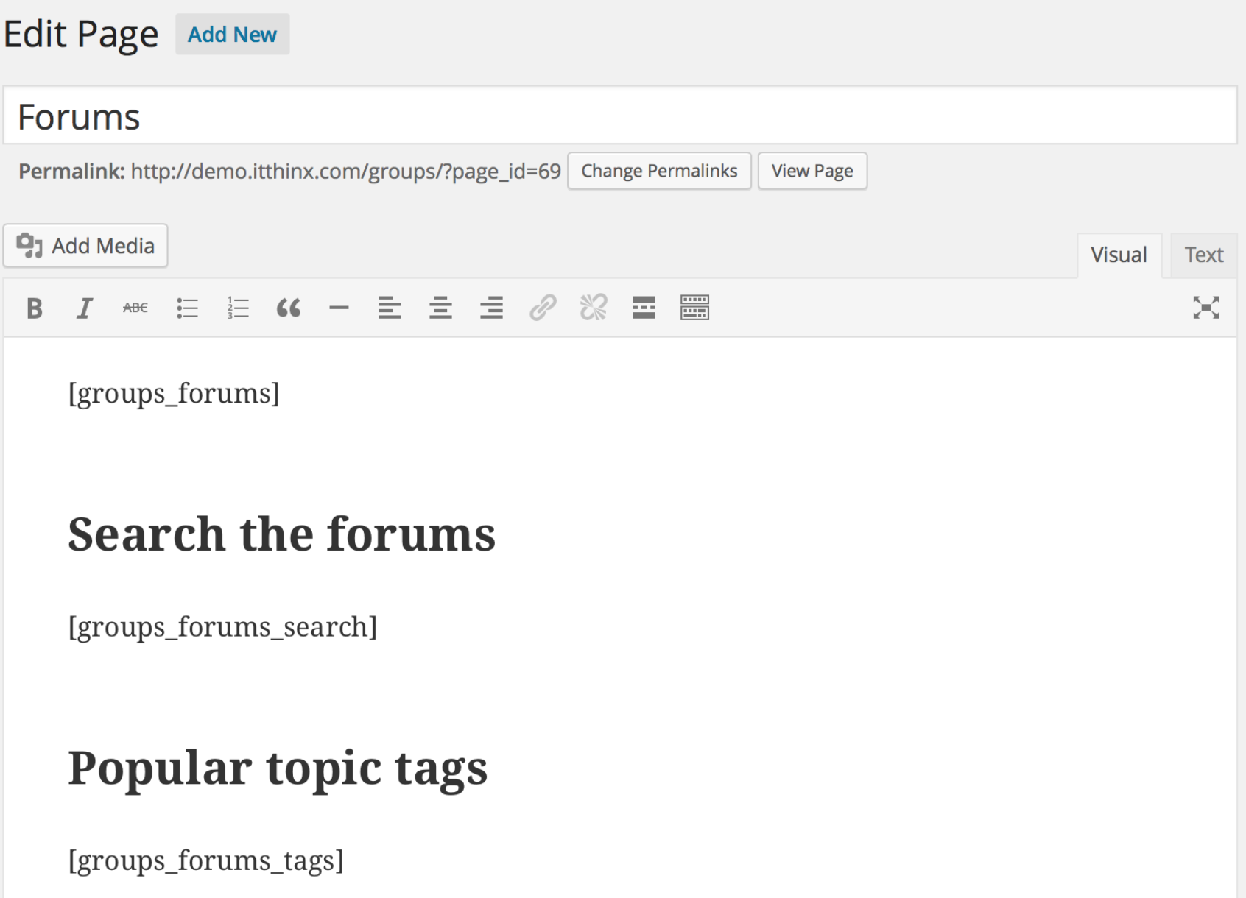Screen dimensions: 1246x898
Task: Insert or edit link
Action: [543, 308]
